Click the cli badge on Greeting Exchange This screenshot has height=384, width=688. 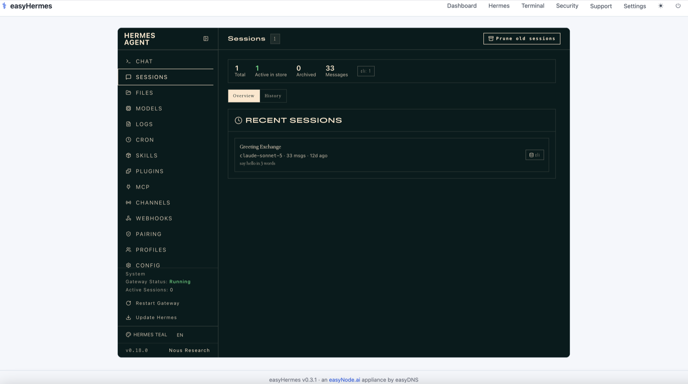point(534,155)
